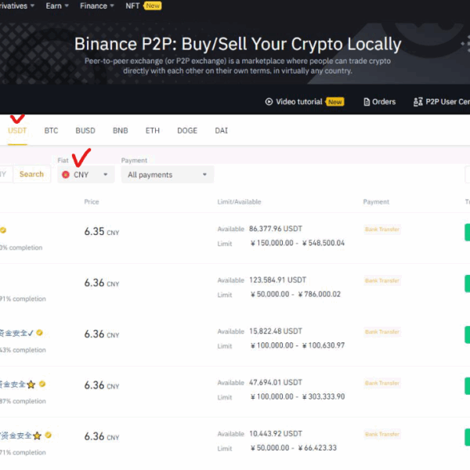Go to the NFT section
Screen dimensions: 470x470
click(x=132, y=5)
